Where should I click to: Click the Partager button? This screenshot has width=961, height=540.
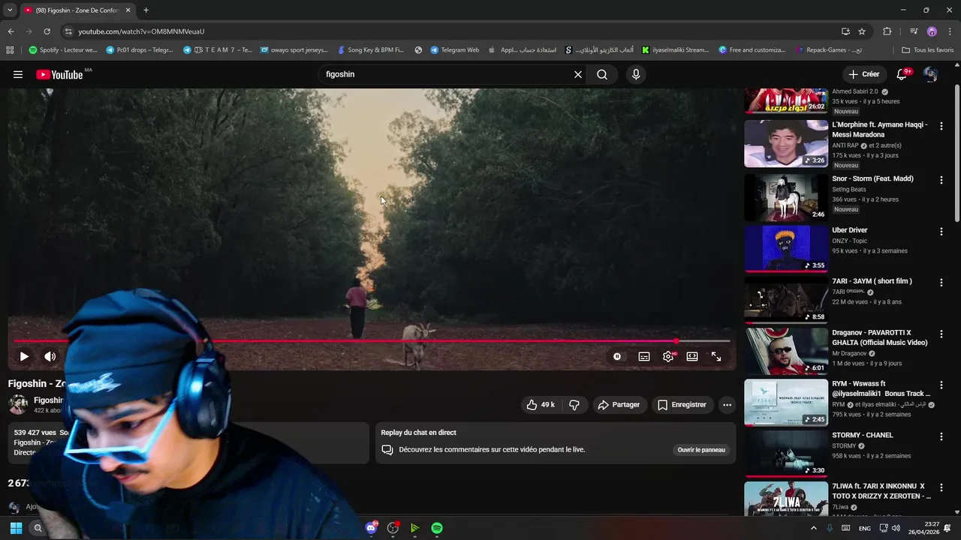click(619, 405)
